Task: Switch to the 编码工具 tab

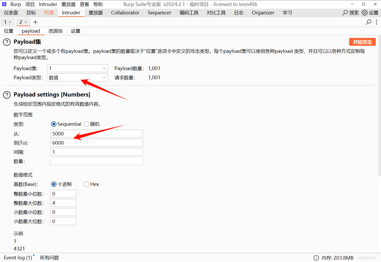Action: click(x=189, y=13)
